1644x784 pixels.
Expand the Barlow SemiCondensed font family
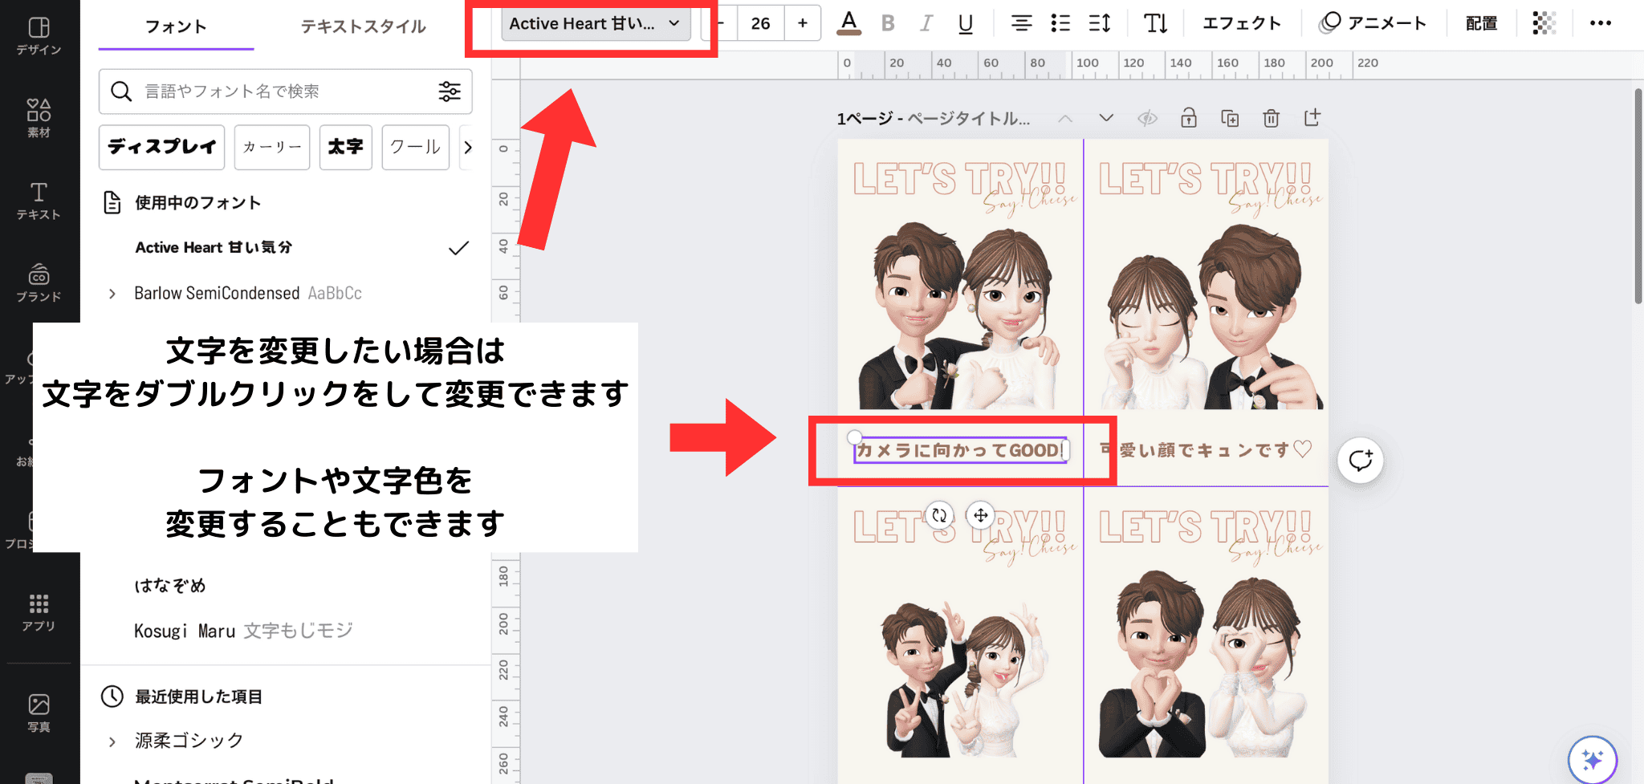coord(112,294)
